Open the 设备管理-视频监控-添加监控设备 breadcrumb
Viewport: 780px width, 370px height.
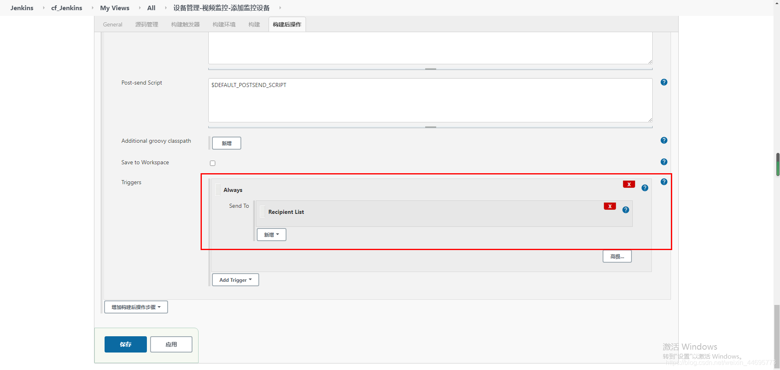pos(221,8)
